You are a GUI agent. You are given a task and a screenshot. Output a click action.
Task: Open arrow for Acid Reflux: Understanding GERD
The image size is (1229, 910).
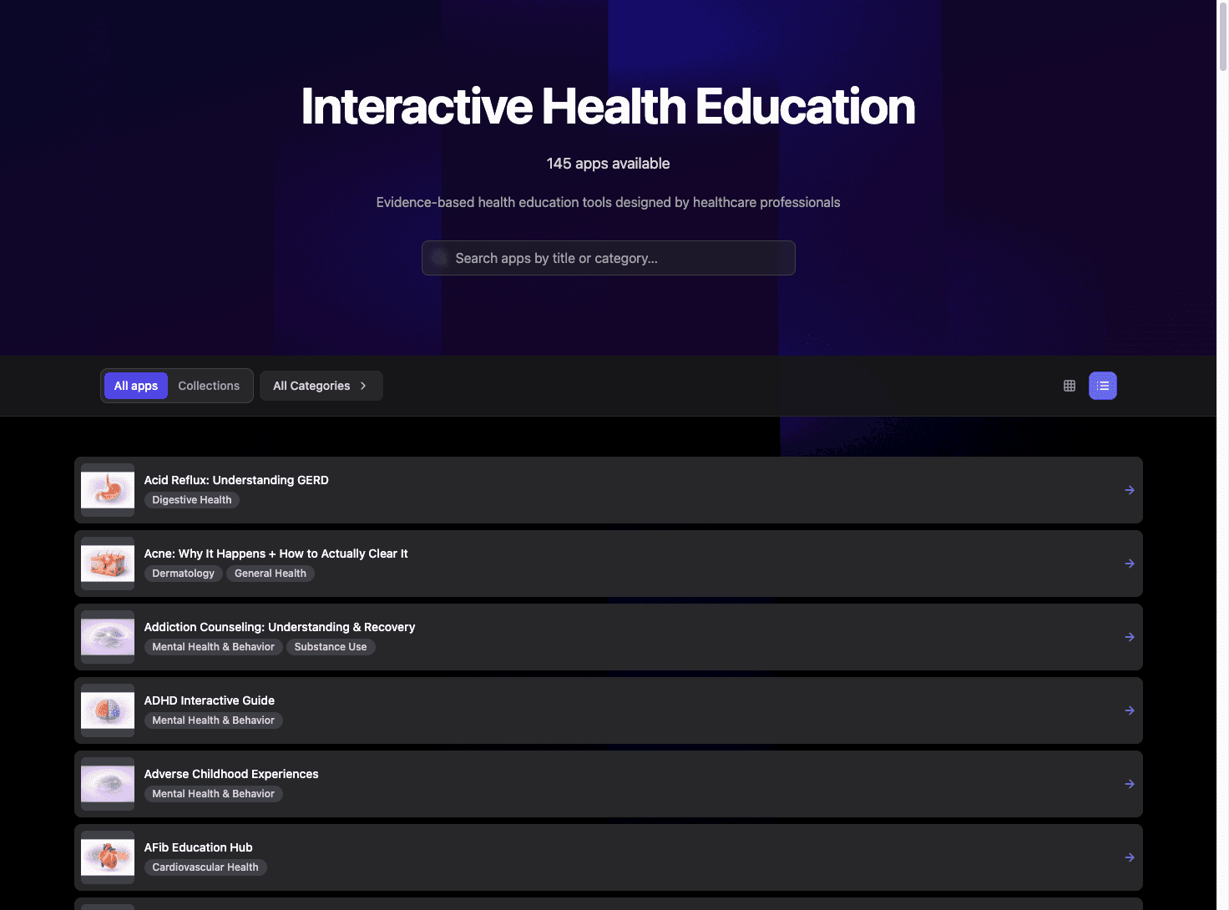(x=1129, y=490)
